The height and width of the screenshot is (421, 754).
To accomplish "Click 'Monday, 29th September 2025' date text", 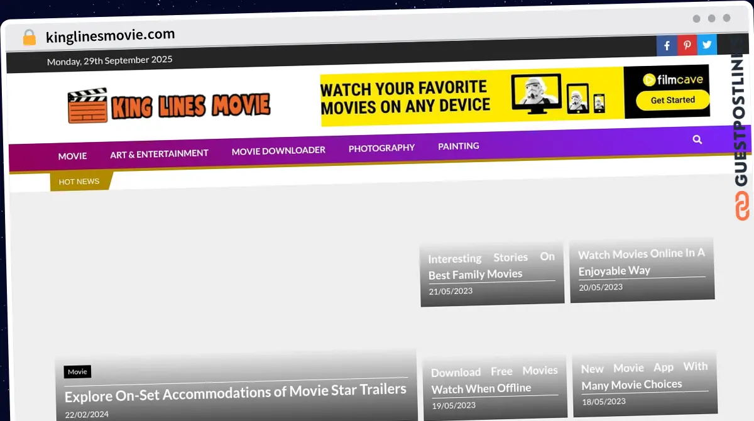I will tap(109, 60).
